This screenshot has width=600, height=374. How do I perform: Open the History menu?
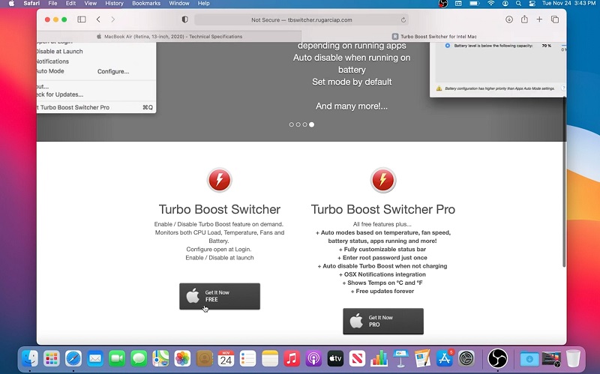(115, 4)
